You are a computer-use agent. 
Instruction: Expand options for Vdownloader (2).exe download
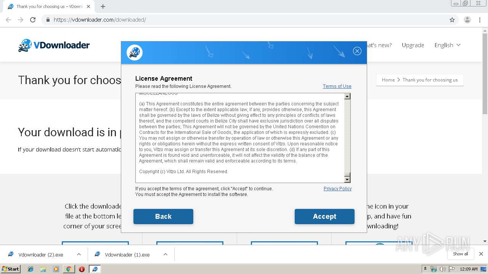point(79,254)
